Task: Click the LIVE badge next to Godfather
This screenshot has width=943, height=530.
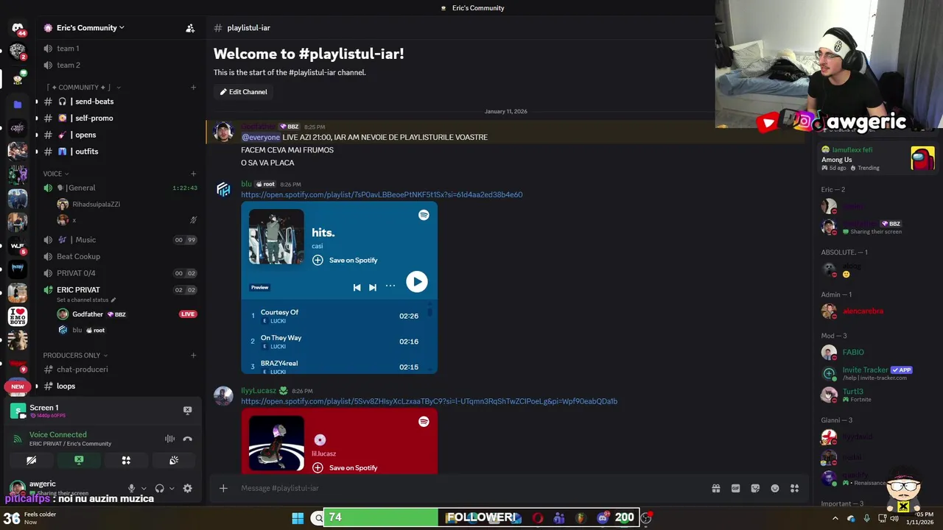Action: coord(188,314)
